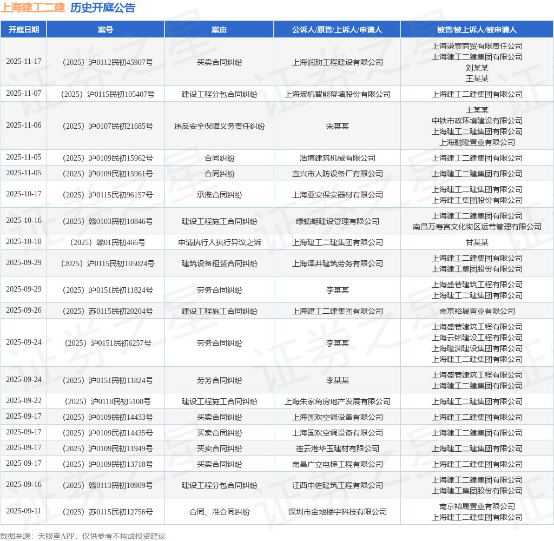The width and height of the screenshot is (554, 541).
Task: Click the 案由 column header
Action: click(219, 30)
